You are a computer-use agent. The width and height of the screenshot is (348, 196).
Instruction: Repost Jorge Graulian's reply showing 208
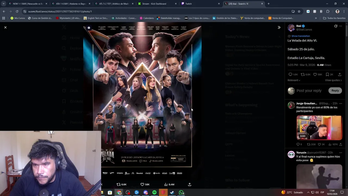click(x=311, y=145)
